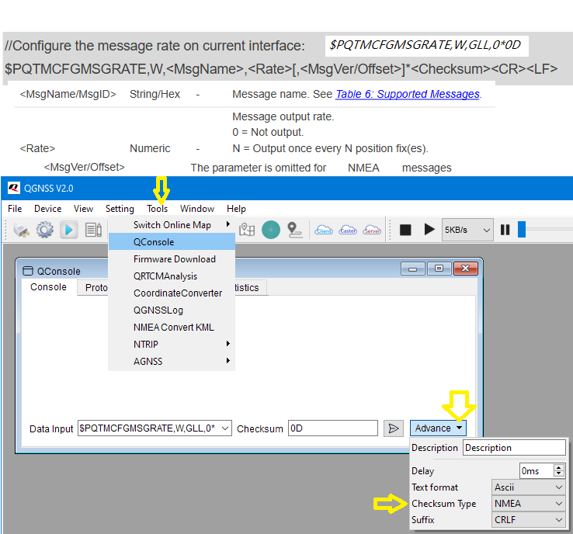This screenshot has height=534, width=573.
Task: Expand the Data Input command dropdown
Action: coord(225,428)
